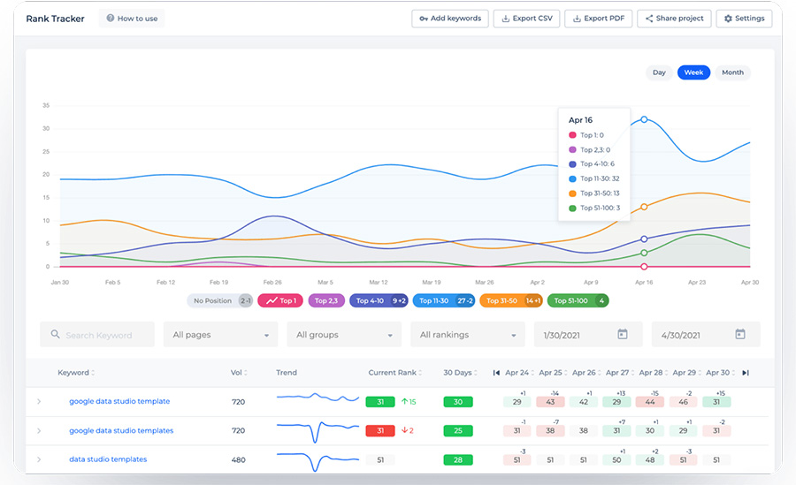Open the How to use help

pyautogui.click(x=132, y=19)
